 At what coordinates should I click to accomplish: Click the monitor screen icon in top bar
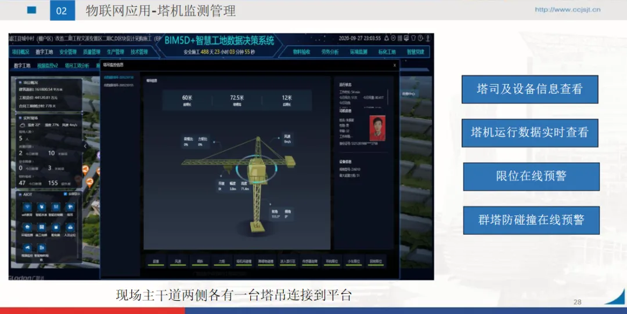[x=406, y=38]
